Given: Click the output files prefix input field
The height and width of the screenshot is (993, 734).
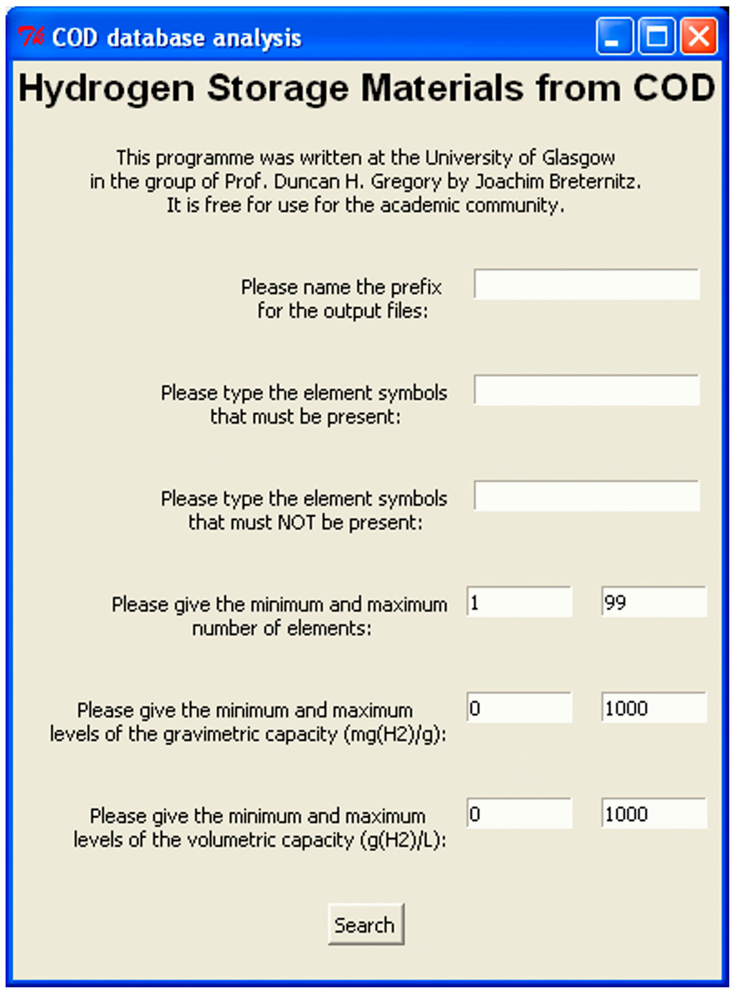Looking at the screenshot, I should pos(586,285).
